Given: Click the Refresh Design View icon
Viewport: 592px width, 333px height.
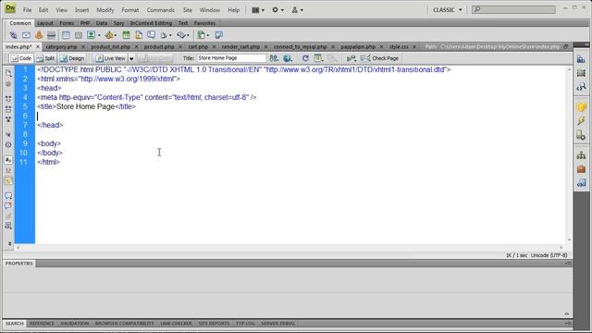Looking at the screenshot, I should tap(305, 58).
